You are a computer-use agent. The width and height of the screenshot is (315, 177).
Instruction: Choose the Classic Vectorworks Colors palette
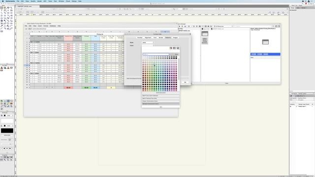[160, 101]
